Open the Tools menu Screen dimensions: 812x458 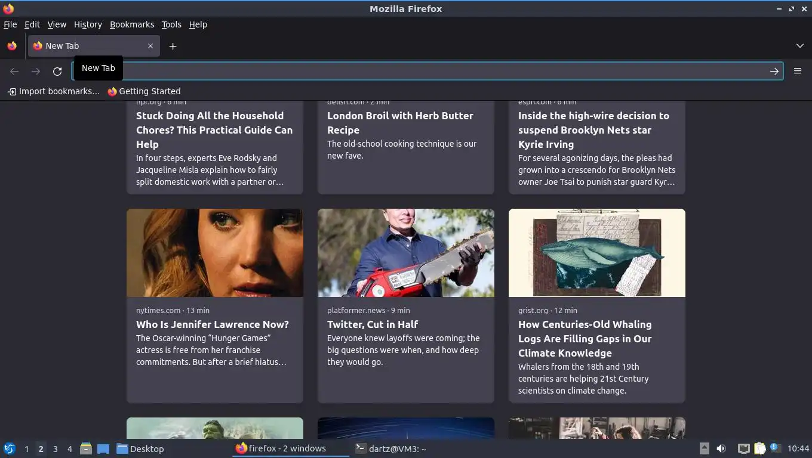[171, 24]
